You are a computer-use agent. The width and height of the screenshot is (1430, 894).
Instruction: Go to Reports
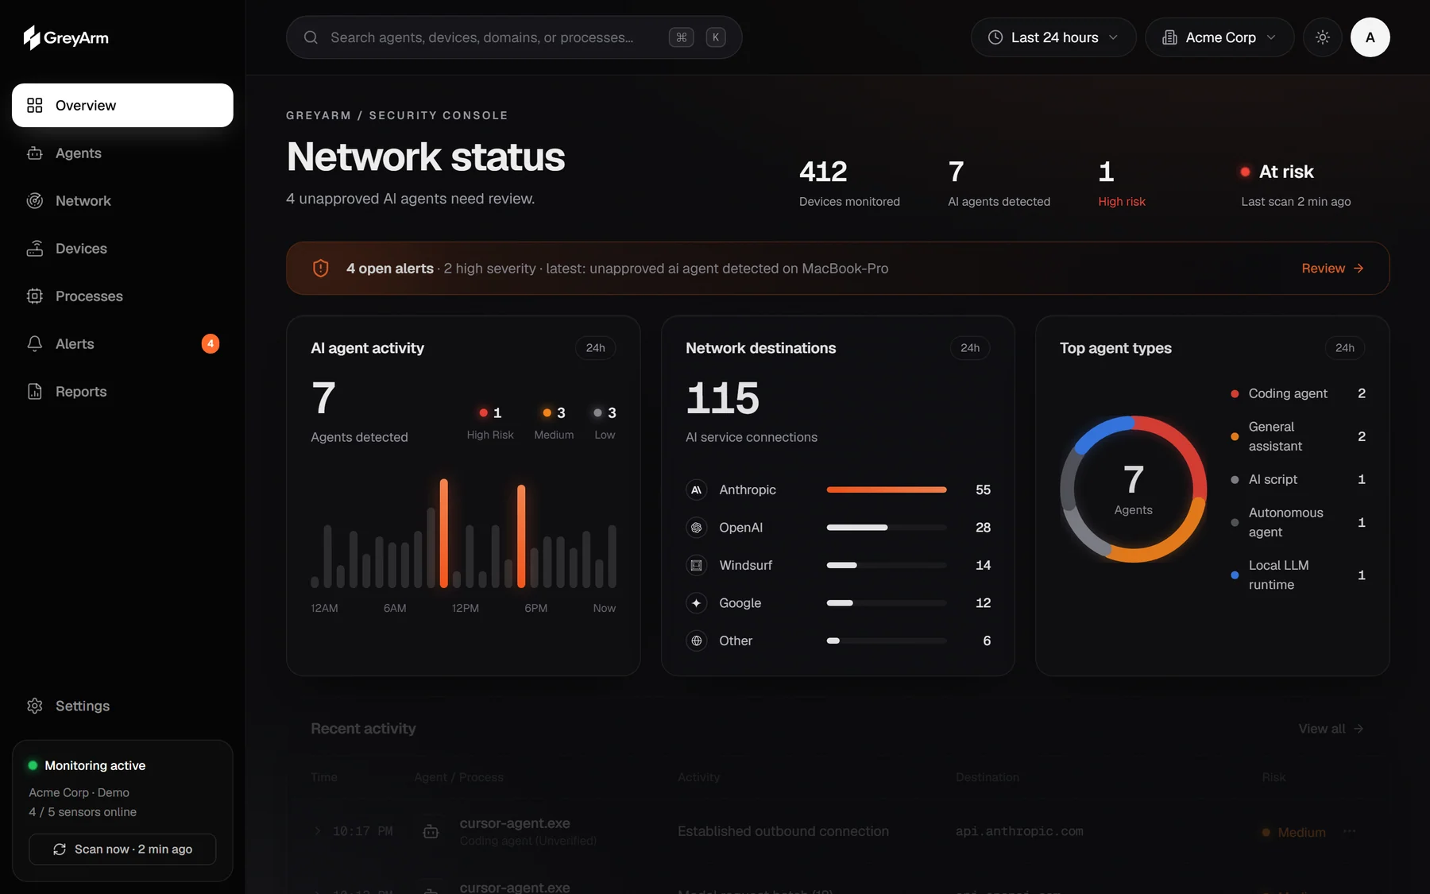click(x=122, y=391)
